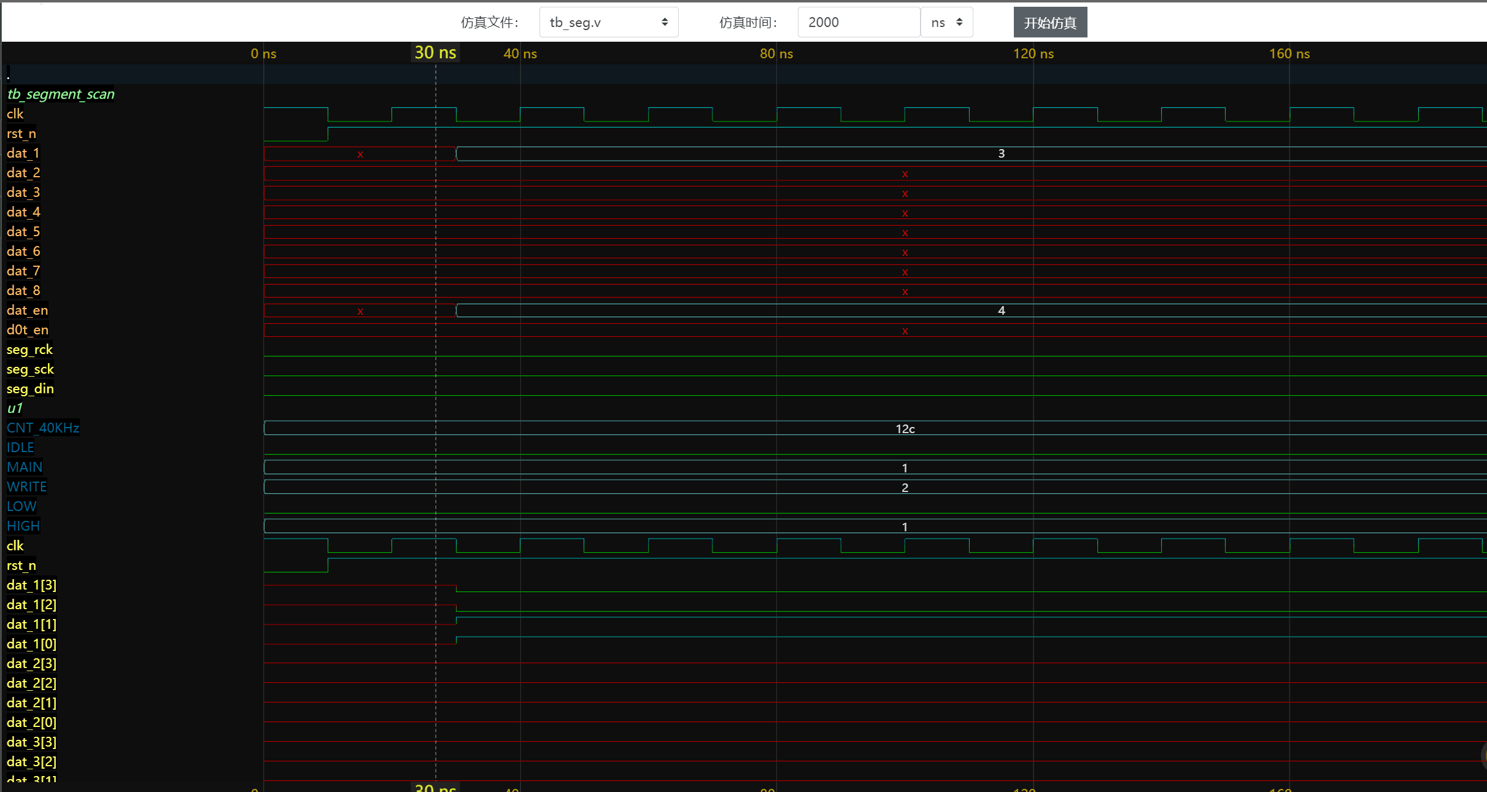
Task: Click value 3 on dat_1 waveform
Action: point(1001,153)
